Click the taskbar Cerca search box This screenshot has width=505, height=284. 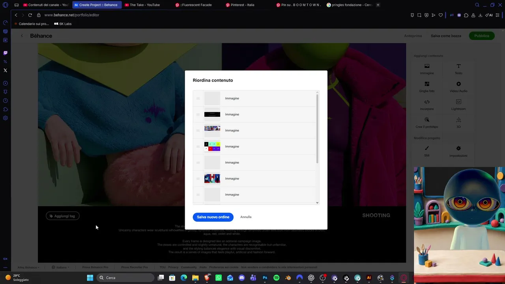click(126, 278)
